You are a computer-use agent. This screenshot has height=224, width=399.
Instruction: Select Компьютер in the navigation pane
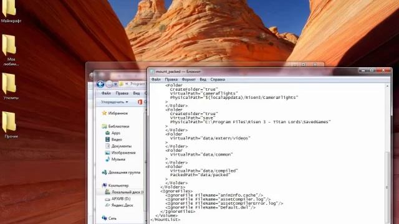click(118, 185)
